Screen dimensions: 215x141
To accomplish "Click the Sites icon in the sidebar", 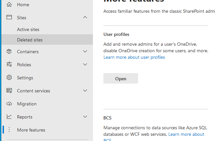I will click(x=9, y=18).
